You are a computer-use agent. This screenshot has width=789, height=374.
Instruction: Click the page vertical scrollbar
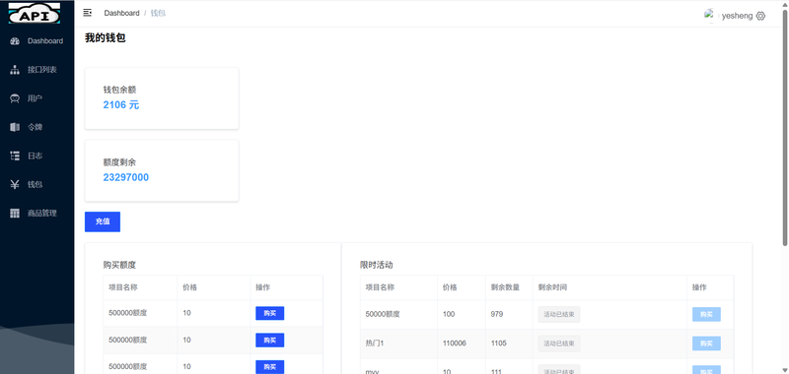(x=785, y=128)
